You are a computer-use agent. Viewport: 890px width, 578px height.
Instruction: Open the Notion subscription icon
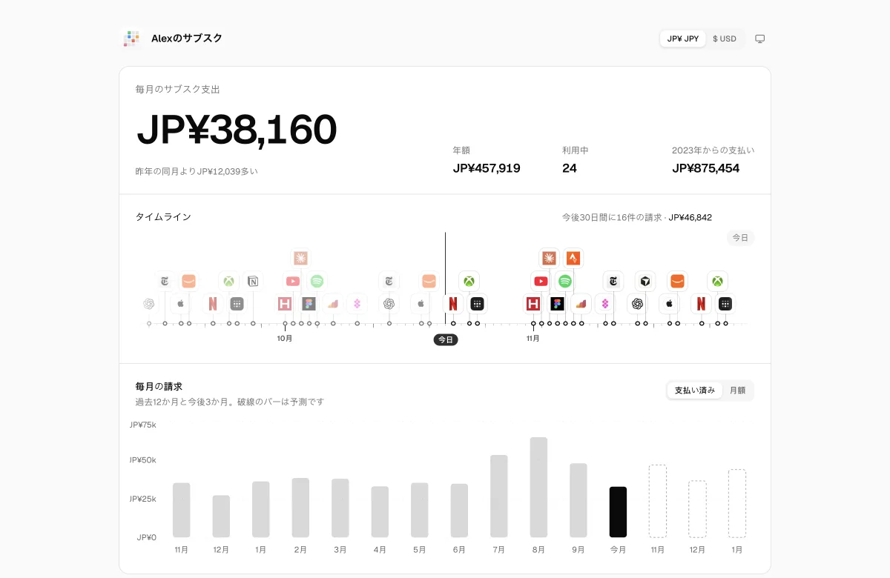pos(253,282)
